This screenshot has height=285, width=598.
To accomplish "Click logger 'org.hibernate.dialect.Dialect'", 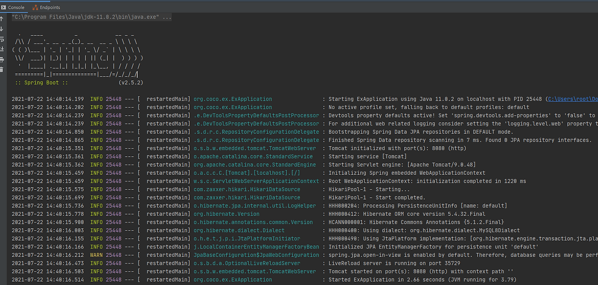I will (239, 230).
